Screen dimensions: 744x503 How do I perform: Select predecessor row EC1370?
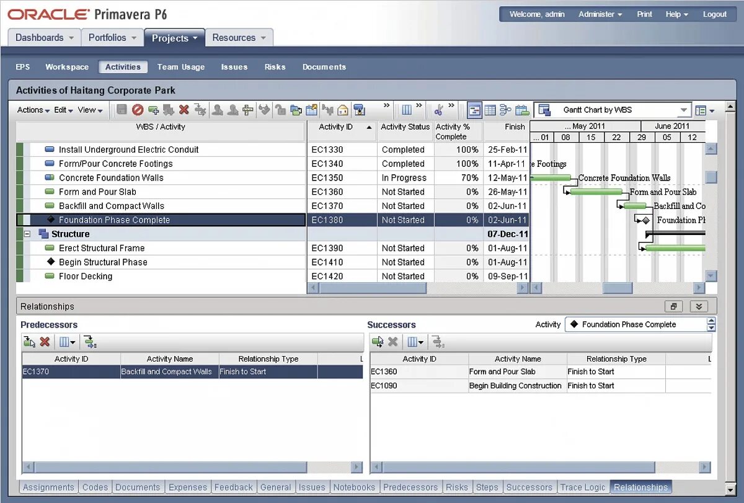click(192, 372)
